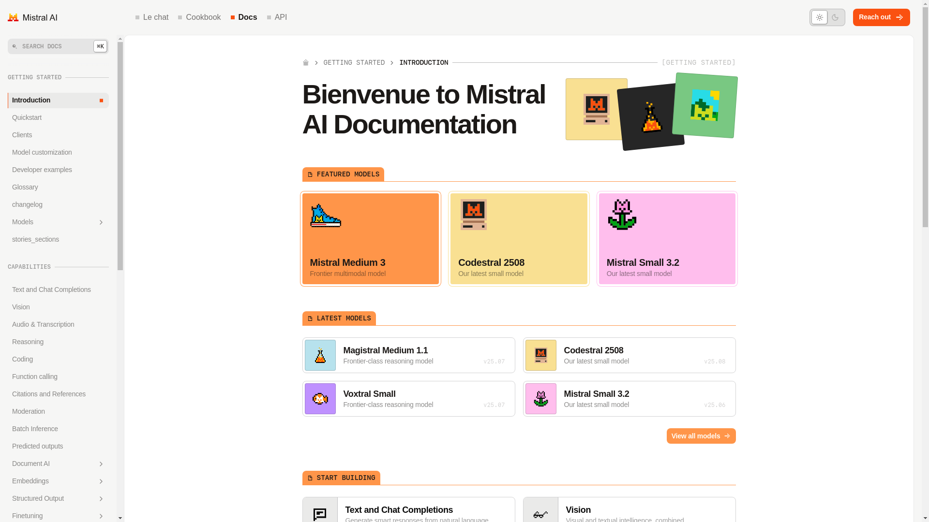Click the Voxtral Small icon

click(320, 399)
